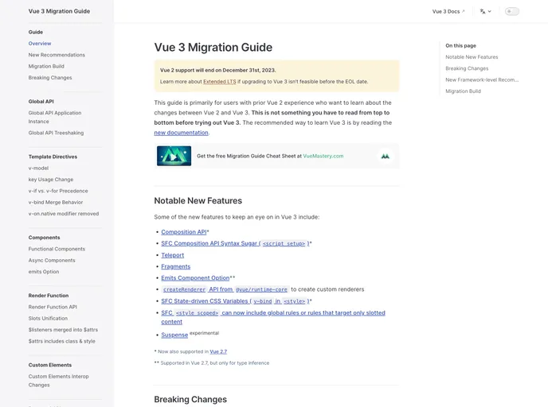Jump to Breaking Changes in page outline
The image size is (548, 407).
[467, 68]
